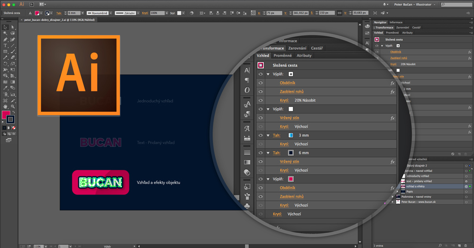Select the Direct Selection (white arrow) tool
Screen dimensions: 474x248
[13, 27]
